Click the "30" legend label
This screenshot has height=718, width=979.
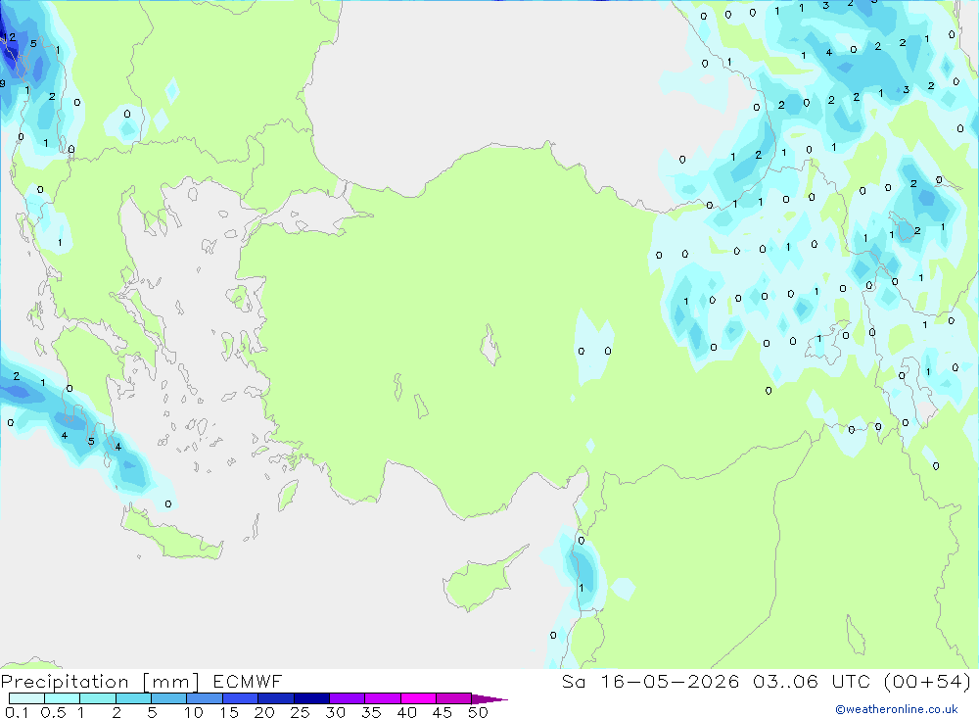click(x=335, y=712)
